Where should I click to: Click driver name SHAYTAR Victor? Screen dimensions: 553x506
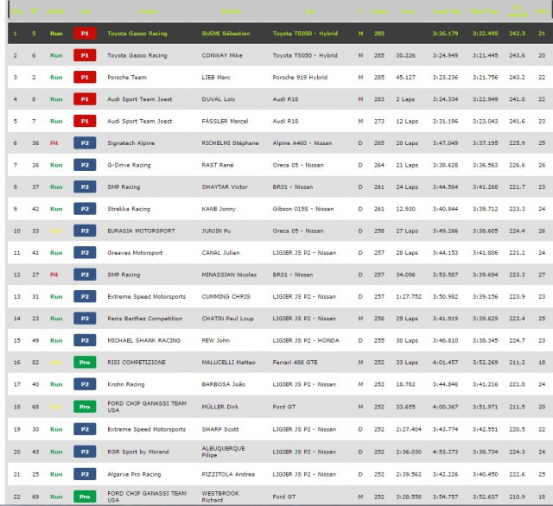click(225, 187)
